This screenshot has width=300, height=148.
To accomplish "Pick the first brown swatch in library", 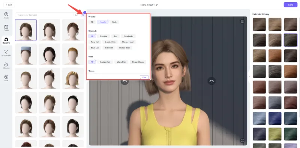I will pos(259,24).
